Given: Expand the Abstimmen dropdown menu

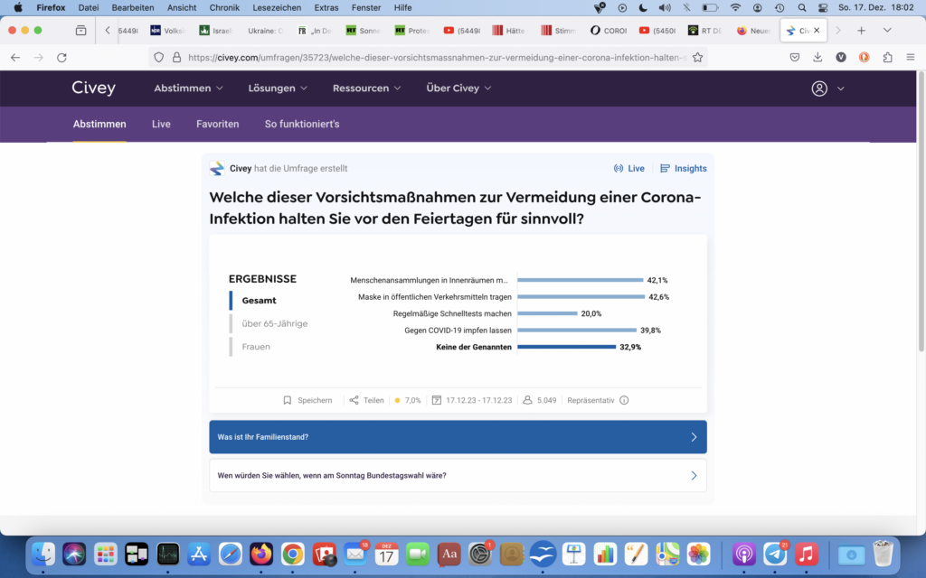Looking at the screenshot, I should pyautogui.click(x=188, y=89).
